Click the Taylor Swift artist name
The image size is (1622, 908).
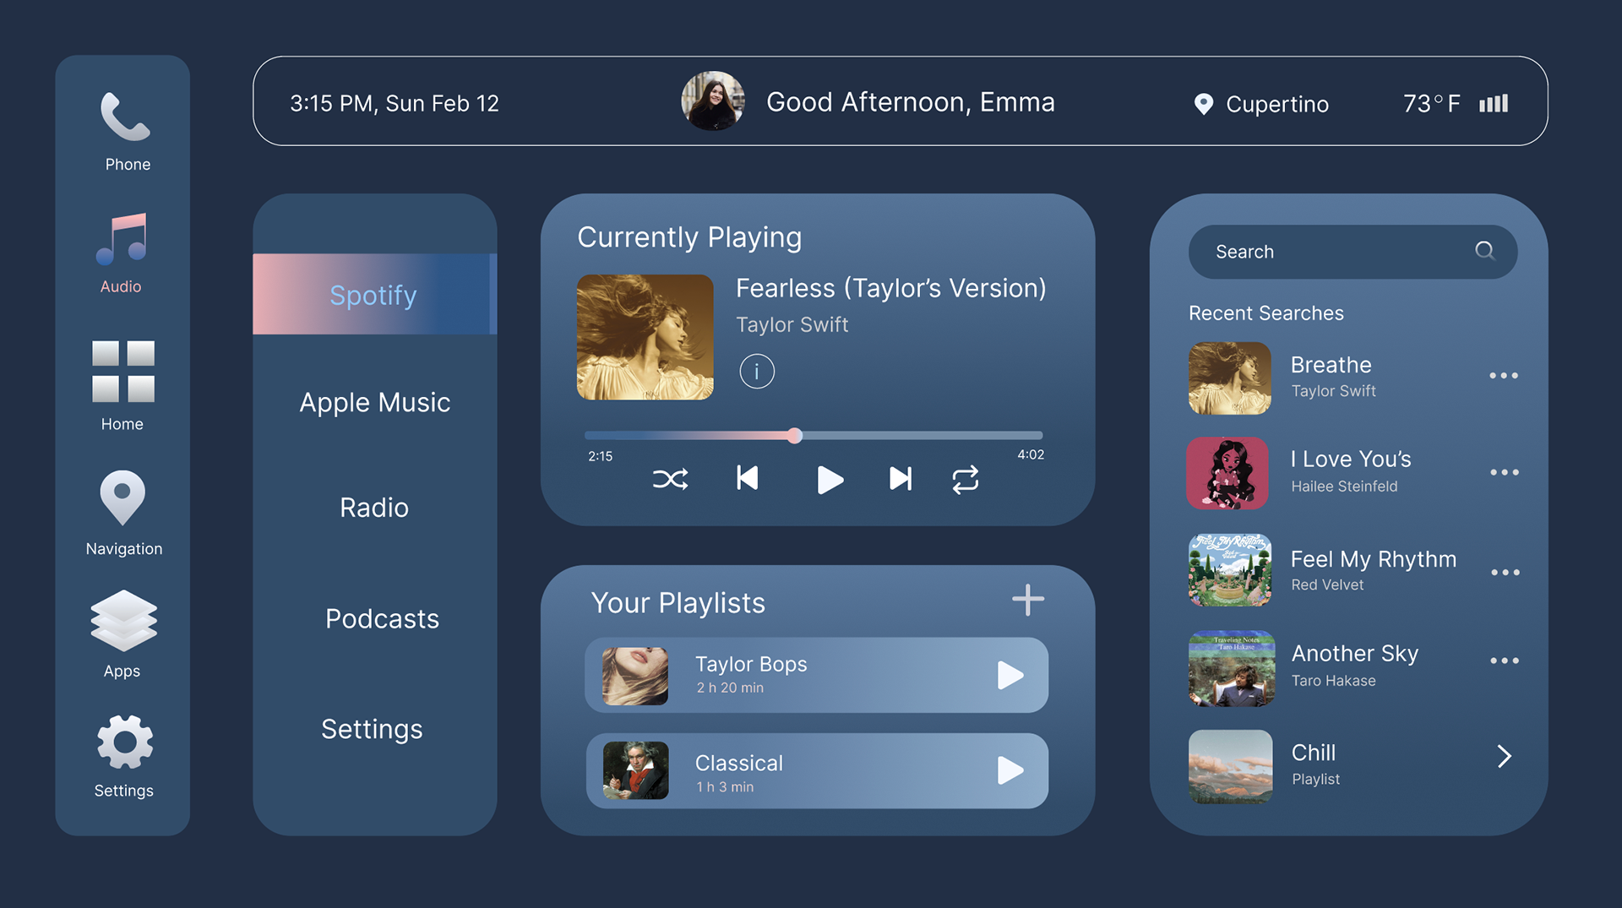click(x=792, y=324)
